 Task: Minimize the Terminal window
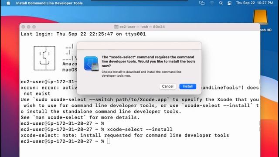click(28, 27)
